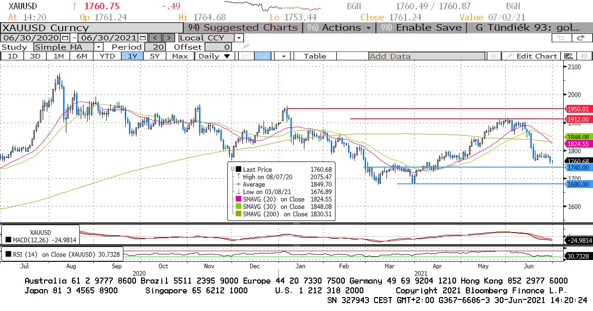The height and width of the screenshot is (311, 593).
Task: Click the Add Data input field
Action: pos(427,56)
